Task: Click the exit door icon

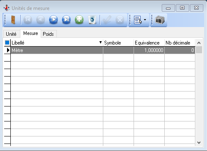Action: [x=13, y=20]
